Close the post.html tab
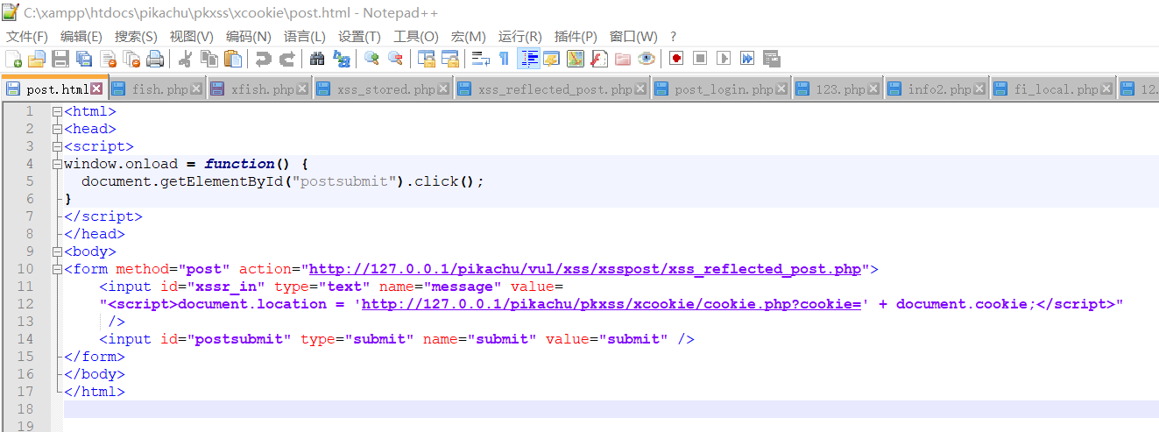The width and height of the screenshot is (1159, 432). point(96,89)
